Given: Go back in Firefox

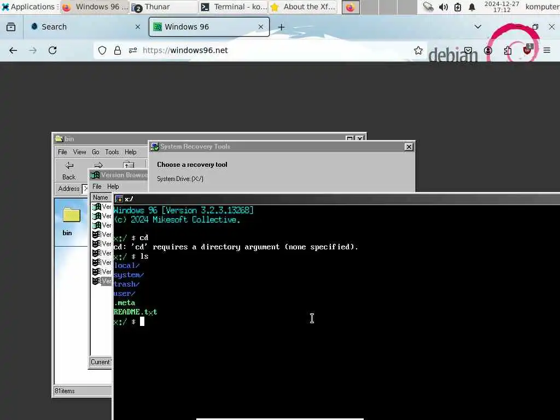Looking at the screenshot, I should [13, 50].
